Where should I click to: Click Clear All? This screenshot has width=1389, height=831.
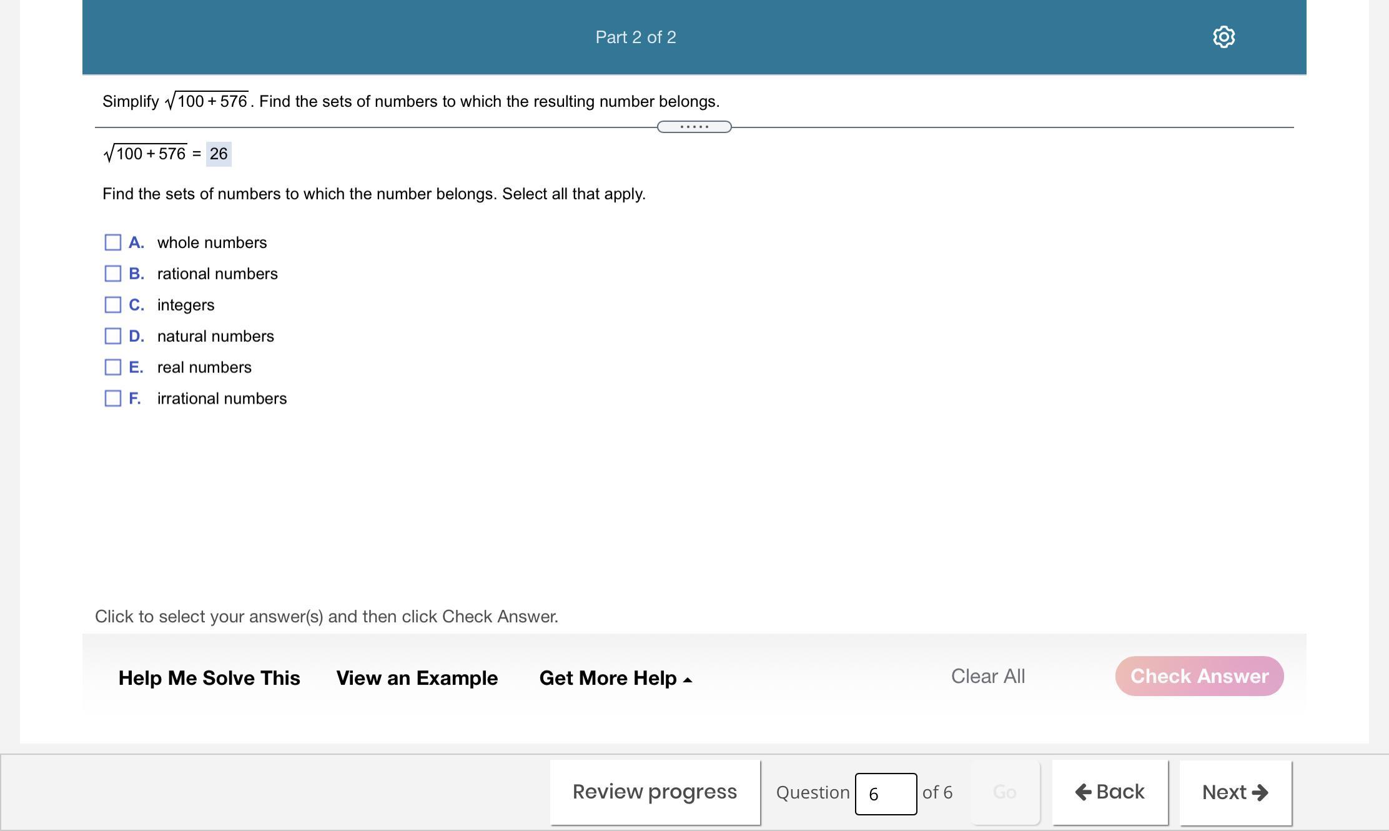coord(987,676)
